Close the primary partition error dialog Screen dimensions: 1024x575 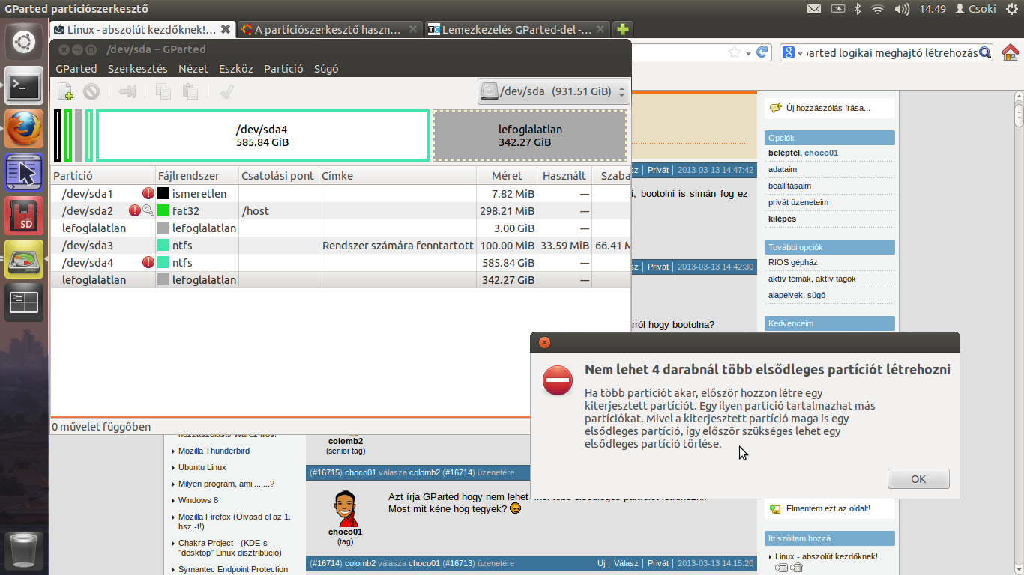(545, 343)
